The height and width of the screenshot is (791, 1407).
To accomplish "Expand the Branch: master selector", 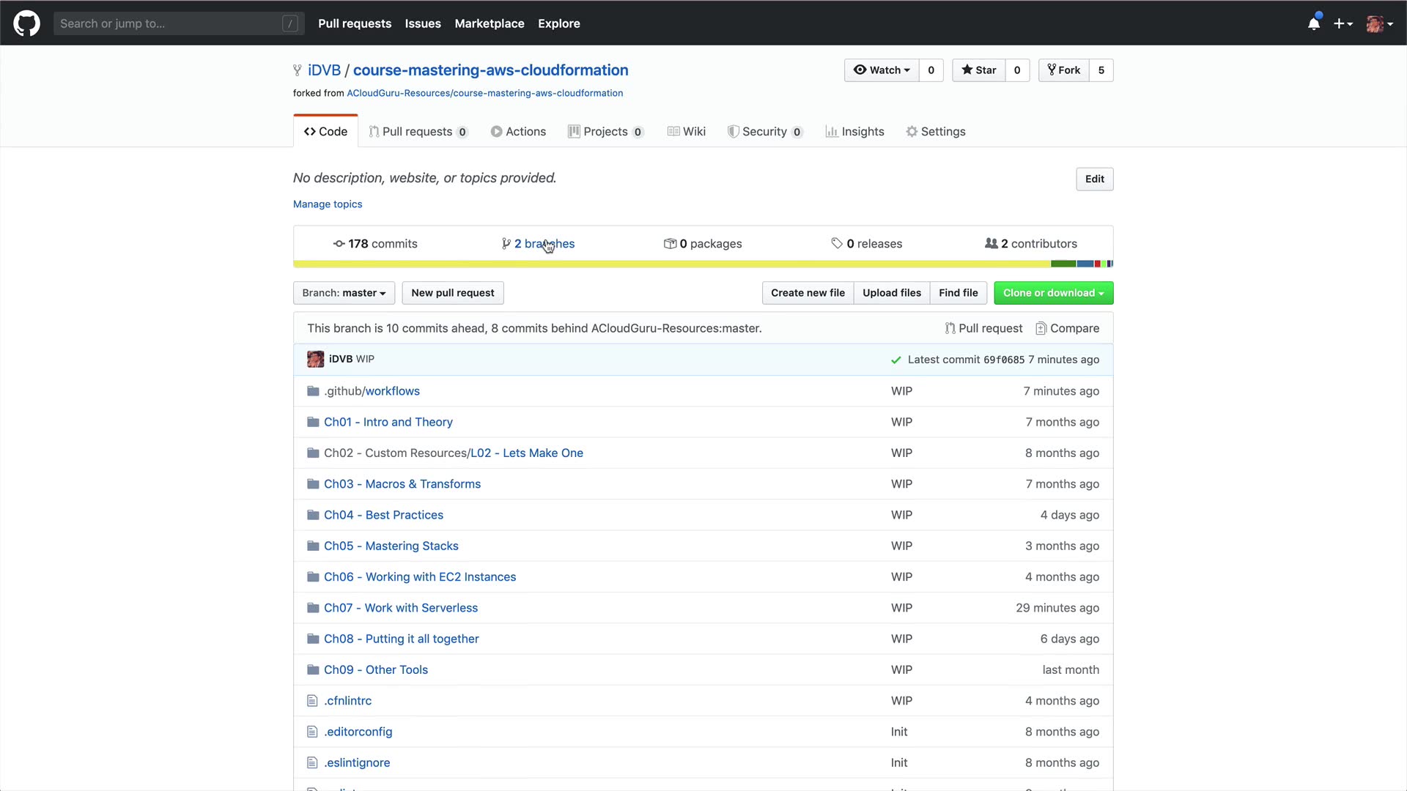I will coord(344,293).
